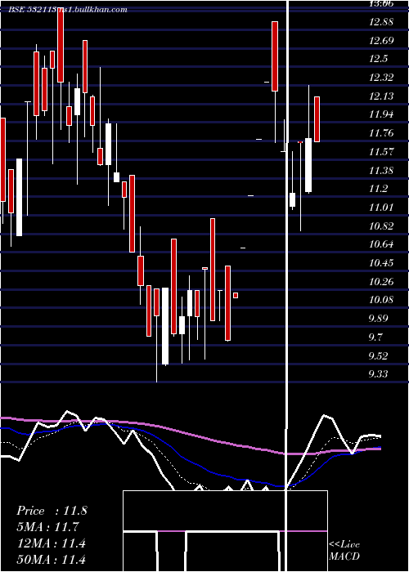Click the 10.08 price axis label

(381, 300)
